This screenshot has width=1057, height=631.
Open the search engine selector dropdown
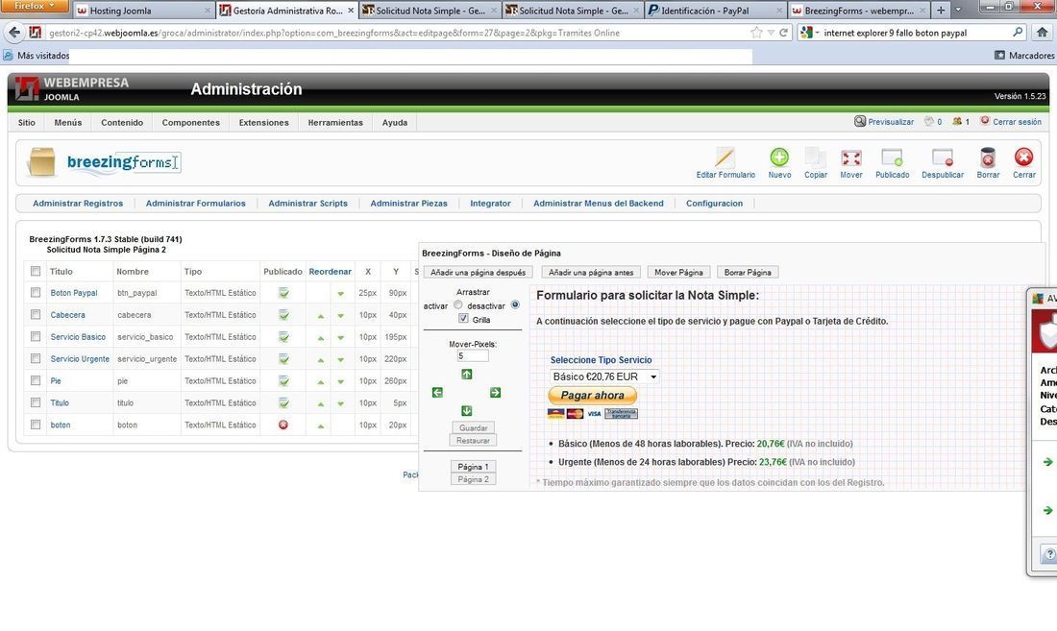(810, 33)
